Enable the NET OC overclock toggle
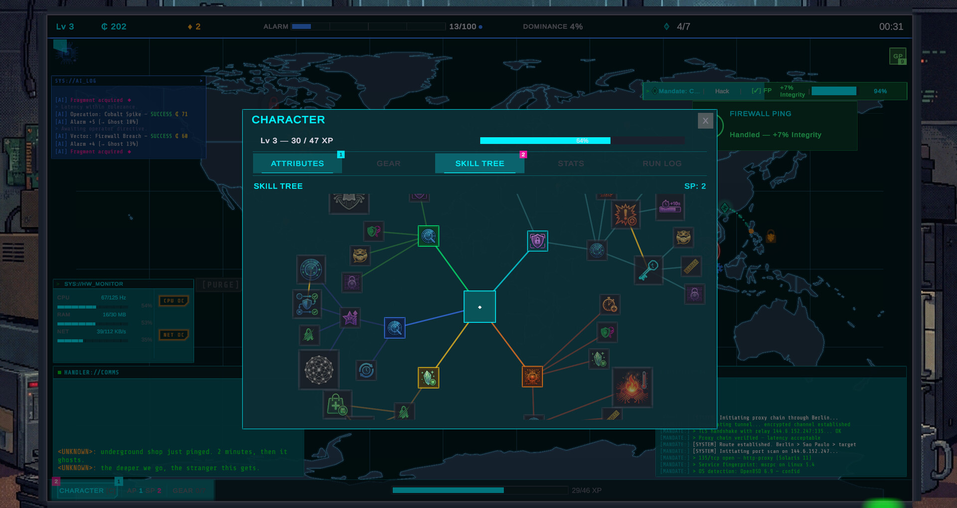 tap(173, 335)
